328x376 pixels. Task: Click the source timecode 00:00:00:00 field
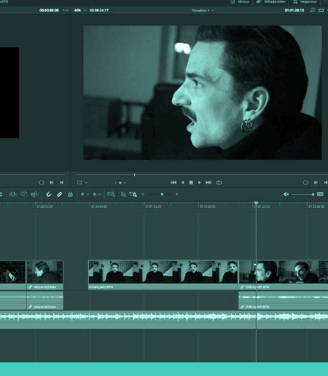coord(49,10)
